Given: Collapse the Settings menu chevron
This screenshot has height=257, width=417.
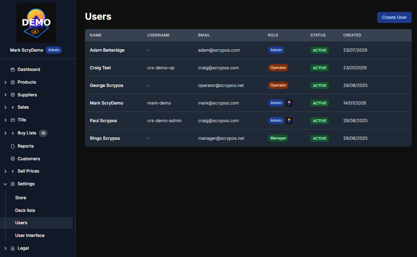Looking at the screenshot, I should point(5,184).
